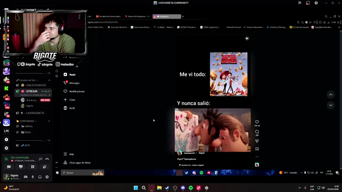The width and height of the screenshot is (342, 192).
Task: Open Instagram Reels in sidebar
Action: click(x=69, y=75)
